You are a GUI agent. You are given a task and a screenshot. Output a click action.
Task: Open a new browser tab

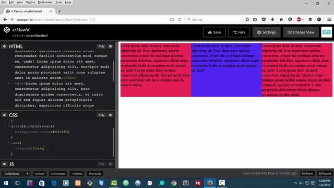pyautogui.click(x=59, y=11)
